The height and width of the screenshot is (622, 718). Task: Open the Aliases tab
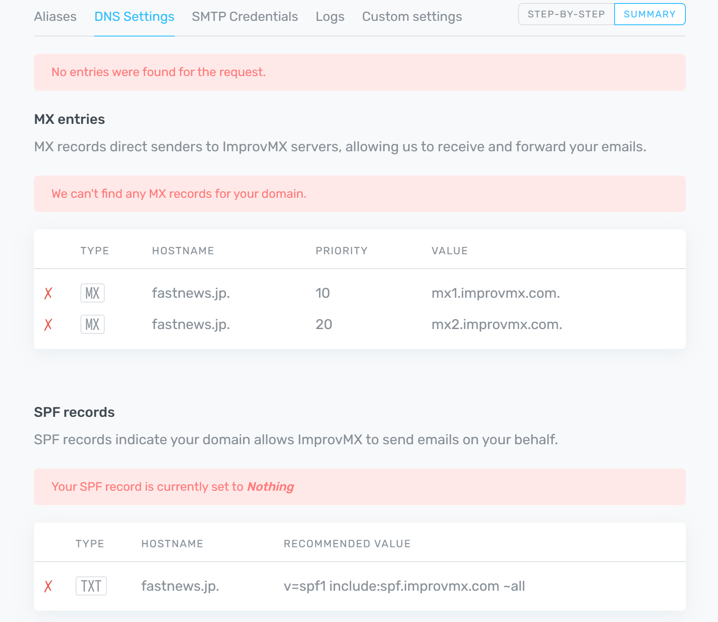(55, 17)
